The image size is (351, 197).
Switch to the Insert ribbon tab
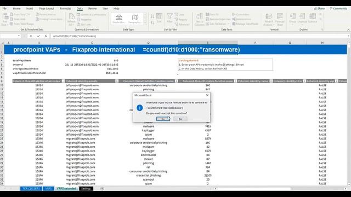30,9
